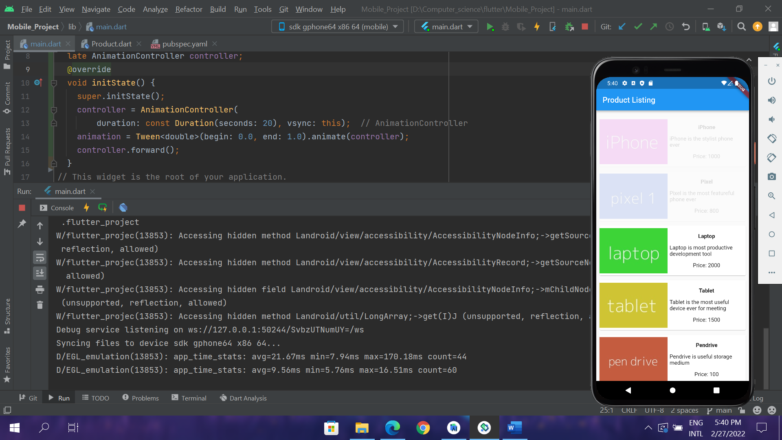
Task: Hot restart from Run console toolbar
Action: (102, 208)
